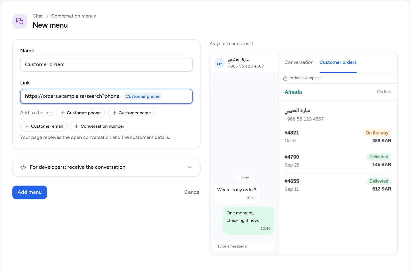
Task: Click the Sep 28 order date
Action: click(x=292, y=165)
